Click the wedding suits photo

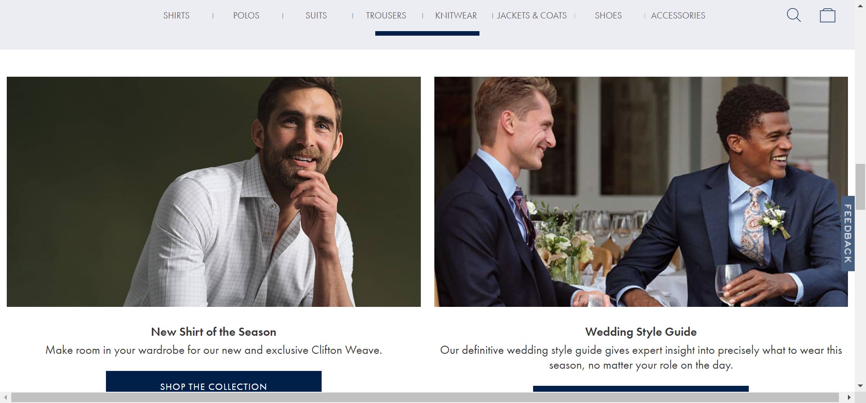[641, 192]
